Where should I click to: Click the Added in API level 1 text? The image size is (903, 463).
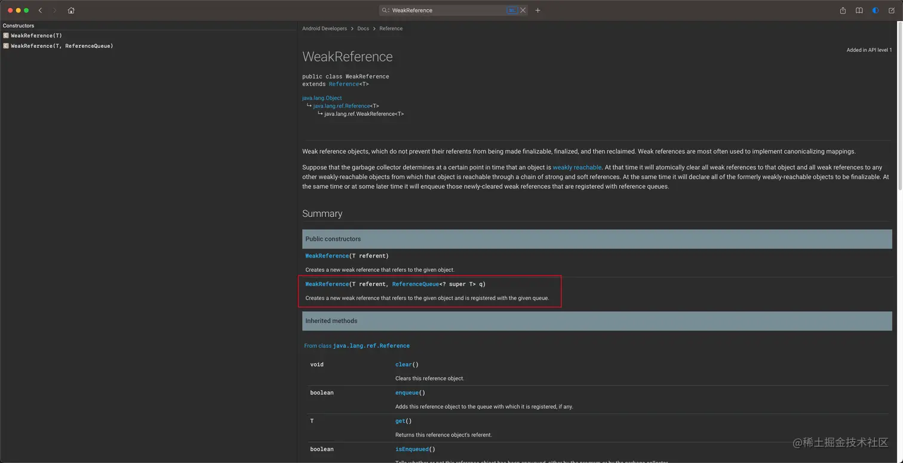pyautogui.click(x=869, y=50)
